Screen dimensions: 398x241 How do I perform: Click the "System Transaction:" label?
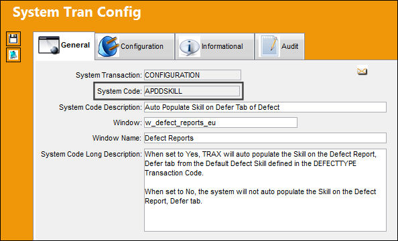(109, 76)
